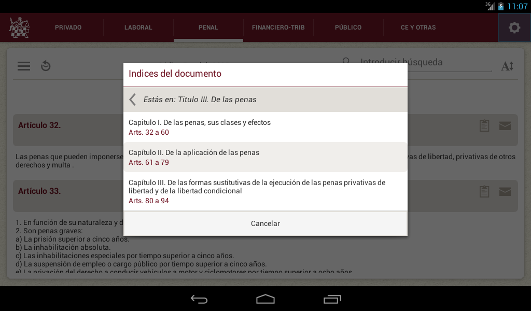Viewport: 531px width, 311px height.
Task: Select Capítulo III. De las formas sustitutivas
Action: tap(265, 191)
